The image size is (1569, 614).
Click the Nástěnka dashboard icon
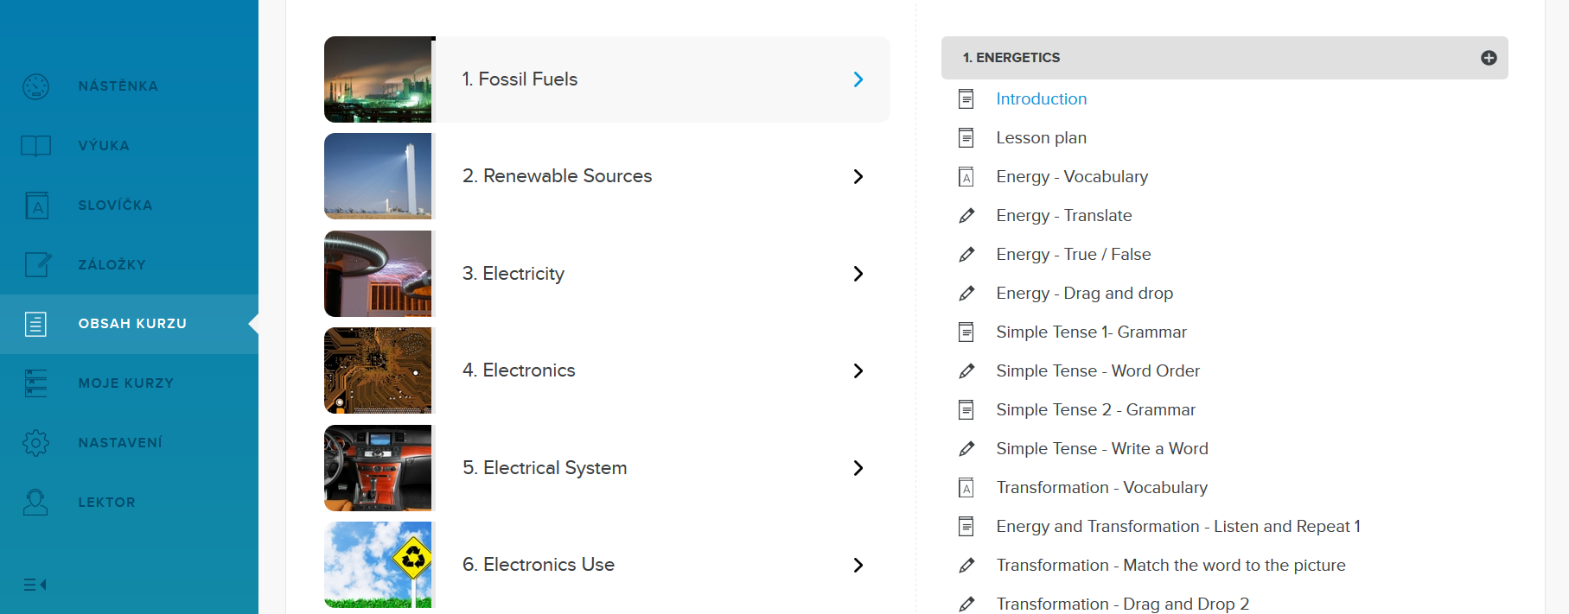click(x=35, y=86)
